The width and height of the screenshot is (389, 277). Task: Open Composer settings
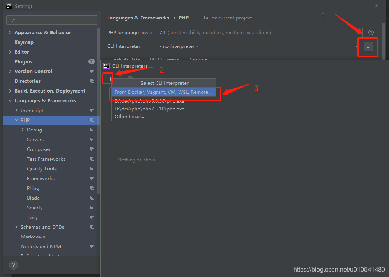(39, 149)
